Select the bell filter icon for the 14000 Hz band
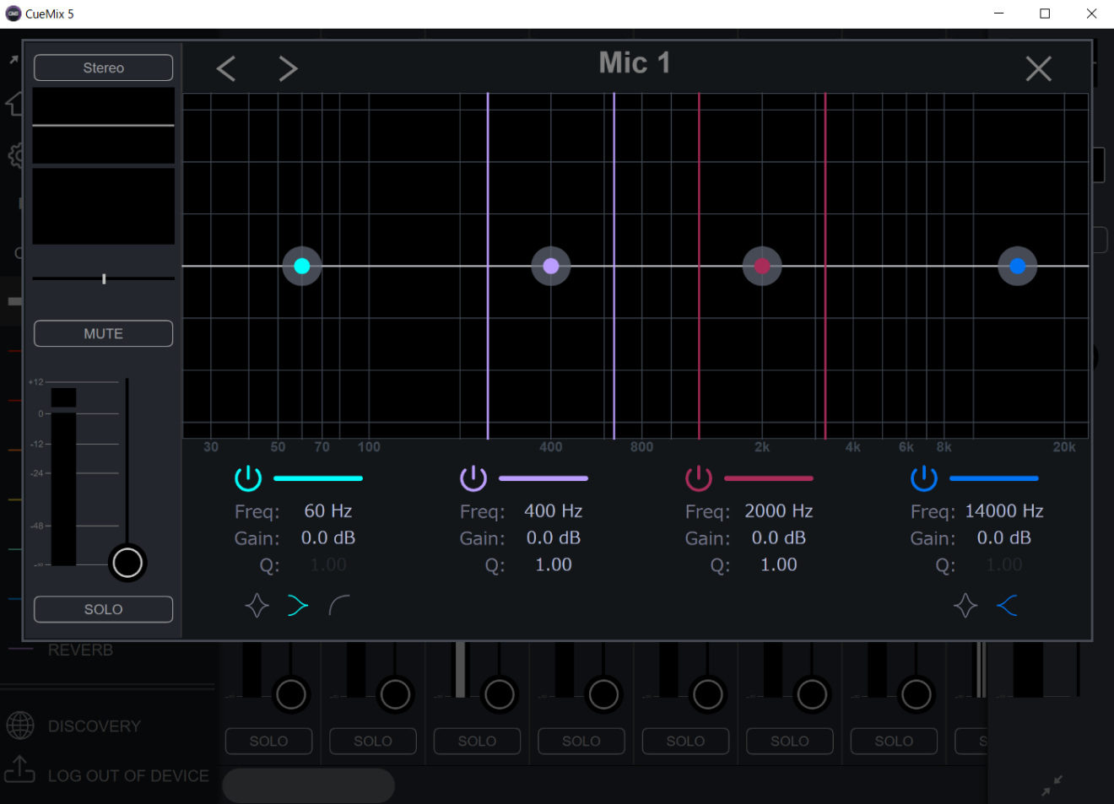This screenshot has width=1114, height=804. coord(965,605)
